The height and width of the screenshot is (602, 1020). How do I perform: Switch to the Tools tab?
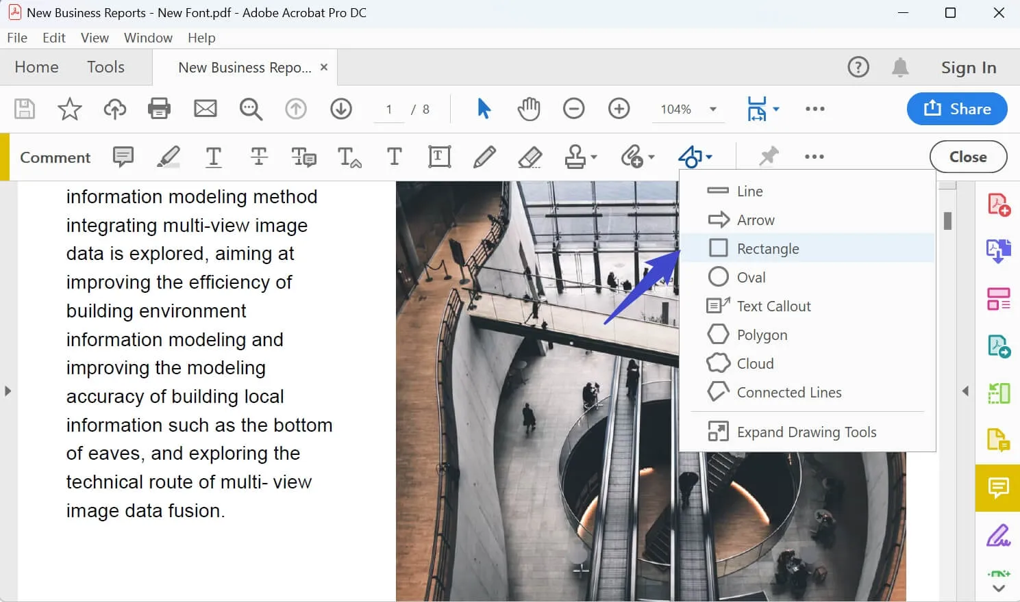click(105, 67)
